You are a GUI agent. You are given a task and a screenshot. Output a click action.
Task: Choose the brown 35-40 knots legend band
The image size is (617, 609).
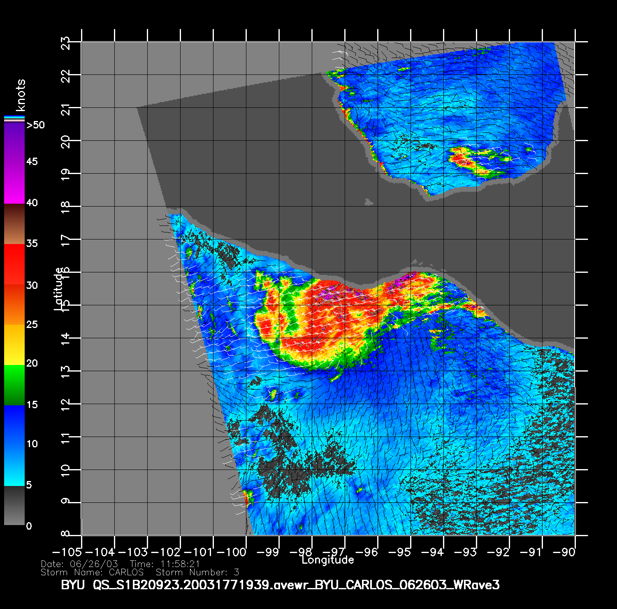14,224
